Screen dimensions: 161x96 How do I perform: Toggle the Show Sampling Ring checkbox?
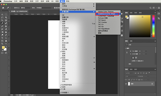tap(55, 8)
